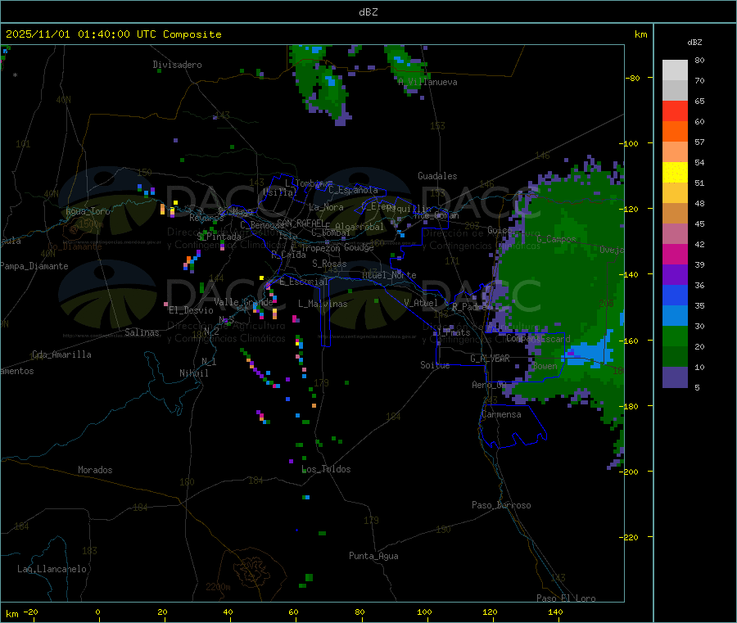Click the S_Rosas location label
Screen dimensions: 737x623
point(329,264)
